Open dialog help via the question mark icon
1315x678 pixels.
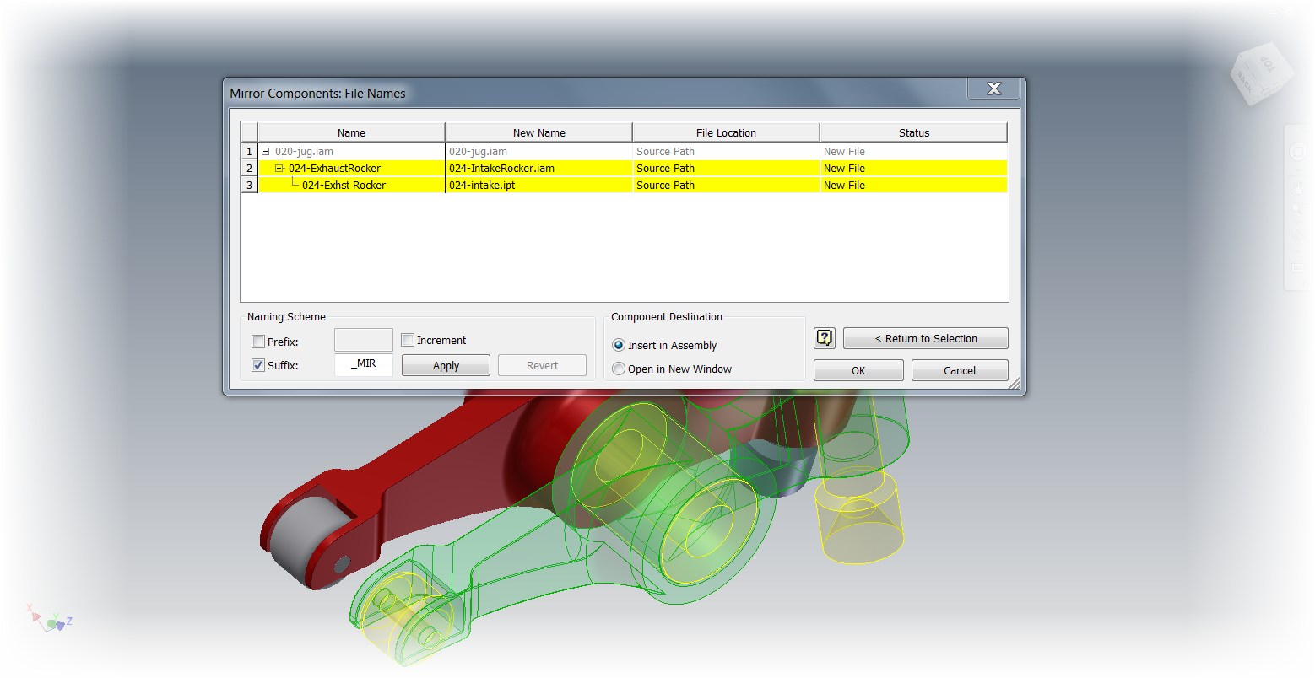click(x=824, y=337)
